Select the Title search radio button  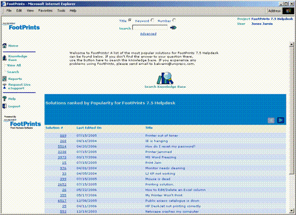tap(130, 20)
